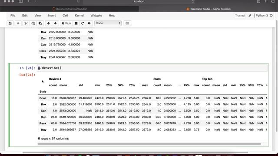Save notebook with the floppy disk icon

click(x=10, y=23)
